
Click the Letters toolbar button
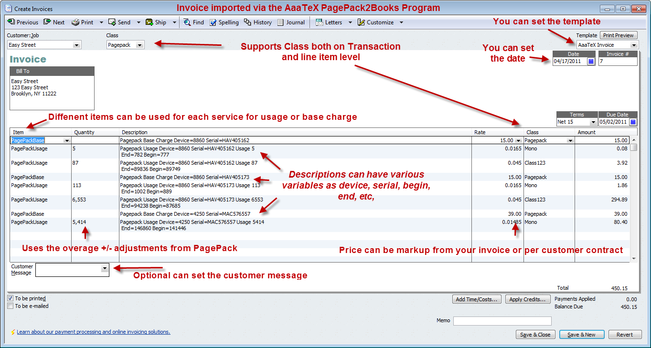pos(329,22)
